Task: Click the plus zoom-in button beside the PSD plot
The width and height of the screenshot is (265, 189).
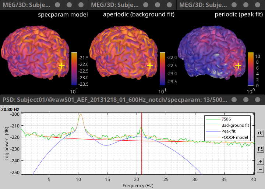Action: pyautogui.click(x=260, y=161)
